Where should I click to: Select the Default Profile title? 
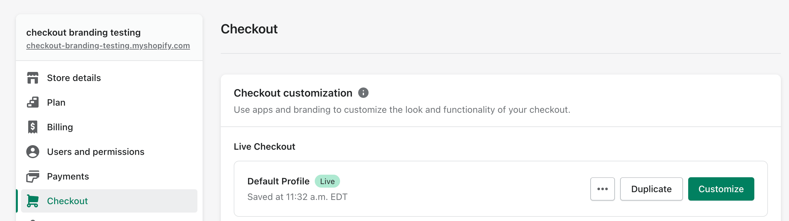pyautogui.click(x=278, y=181)
